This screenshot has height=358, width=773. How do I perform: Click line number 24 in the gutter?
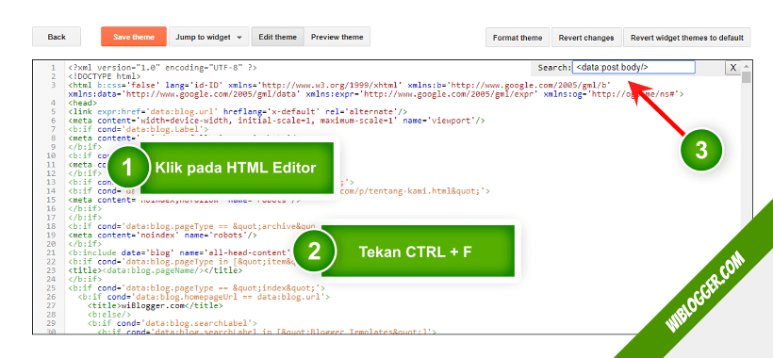[x=52, y=280]
